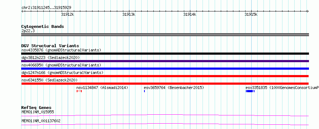Select the MEMO1|NM_015955 gene label

[38, 112]
